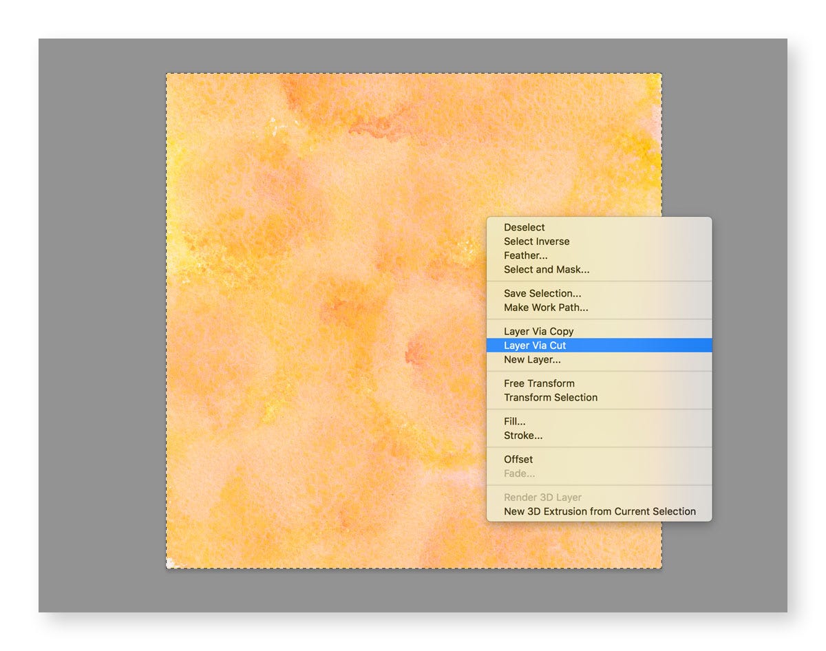826x651 pixels.
Task: Click the highlighted Layer Via Cut item
Action: [599, 345]
